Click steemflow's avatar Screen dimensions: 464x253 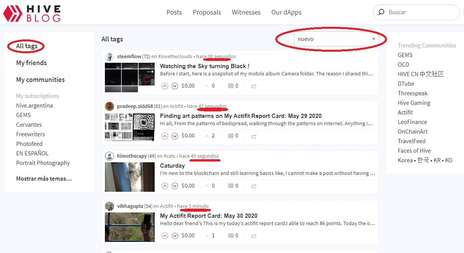(109, 57)
